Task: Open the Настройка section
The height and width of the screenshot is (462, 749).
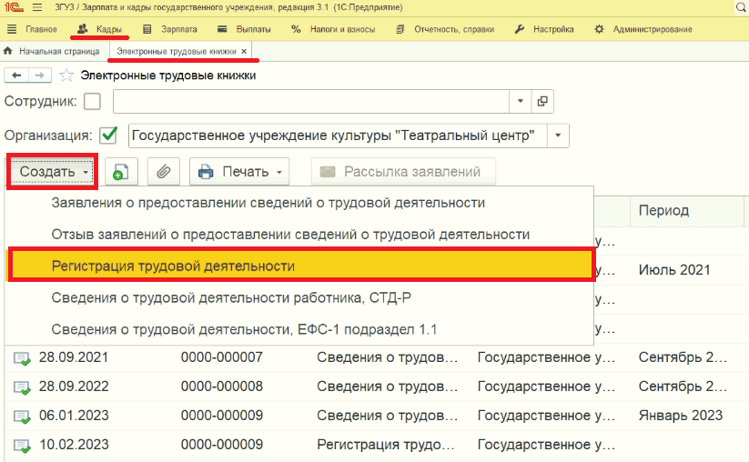Action: (544, 29)
